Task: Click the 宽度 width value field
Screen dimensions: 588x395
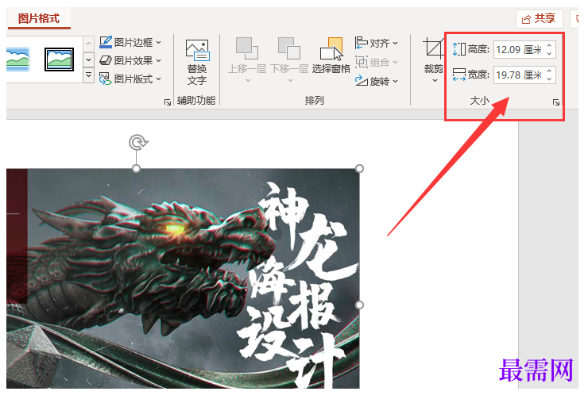Action: pyautogui.click(x=519, y=75)
